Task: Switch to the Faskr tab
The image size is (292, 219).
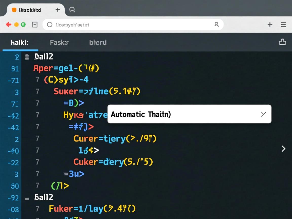Action: pos(59,43)
